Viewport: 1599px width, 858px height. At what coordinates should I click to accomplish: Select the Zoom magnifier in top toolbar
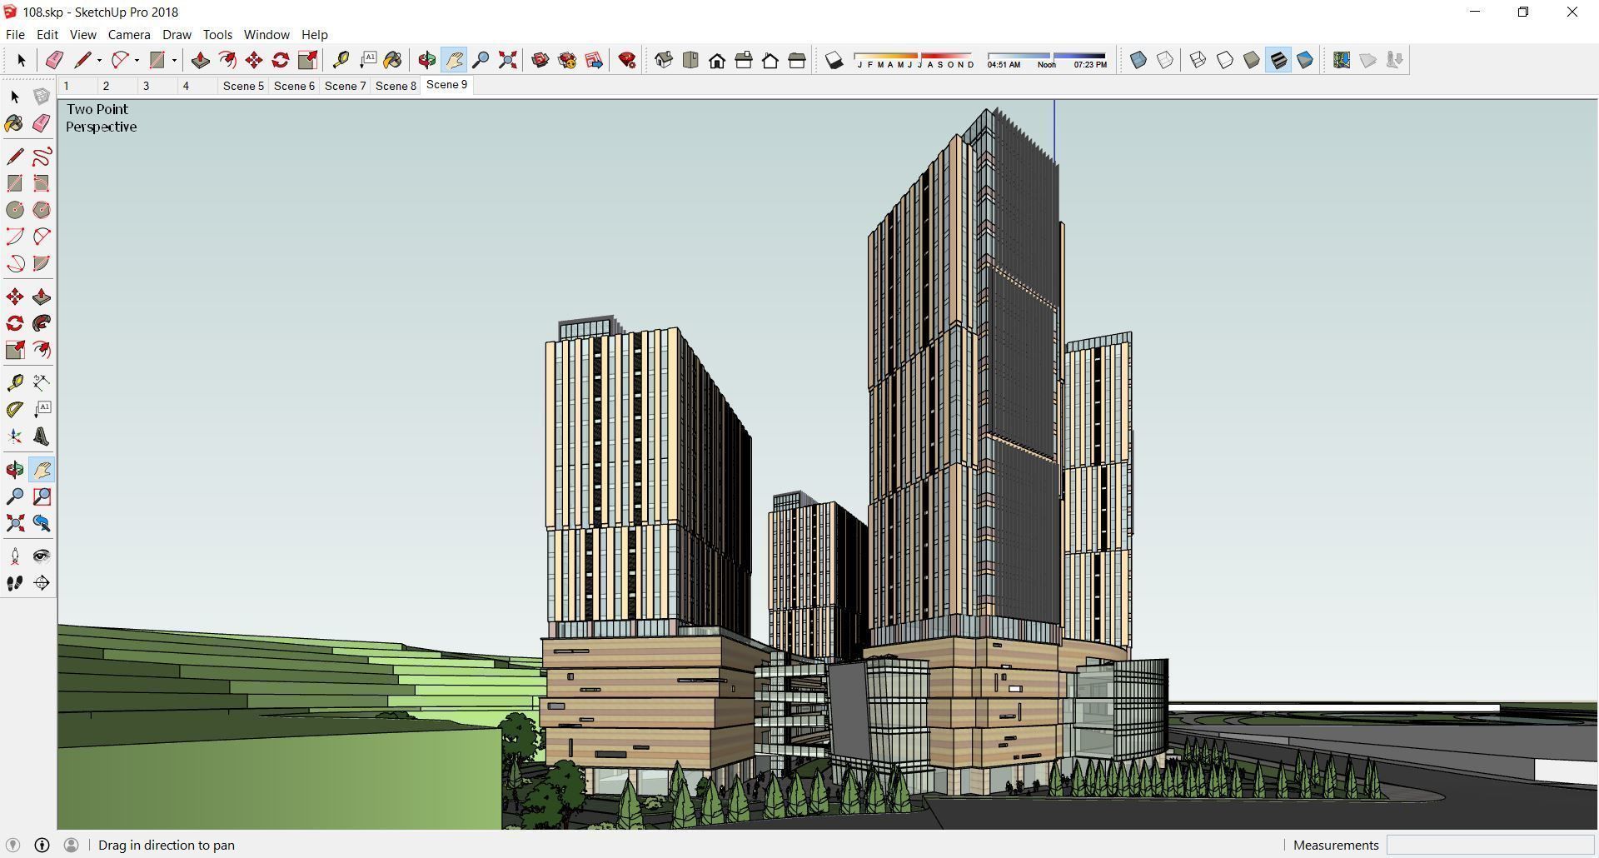[x=481, y=60]
